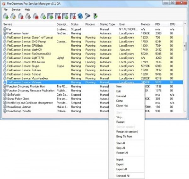Click the exit door icon in toolbar
This screenshot has height=179, width=189.
pos(95,16)
